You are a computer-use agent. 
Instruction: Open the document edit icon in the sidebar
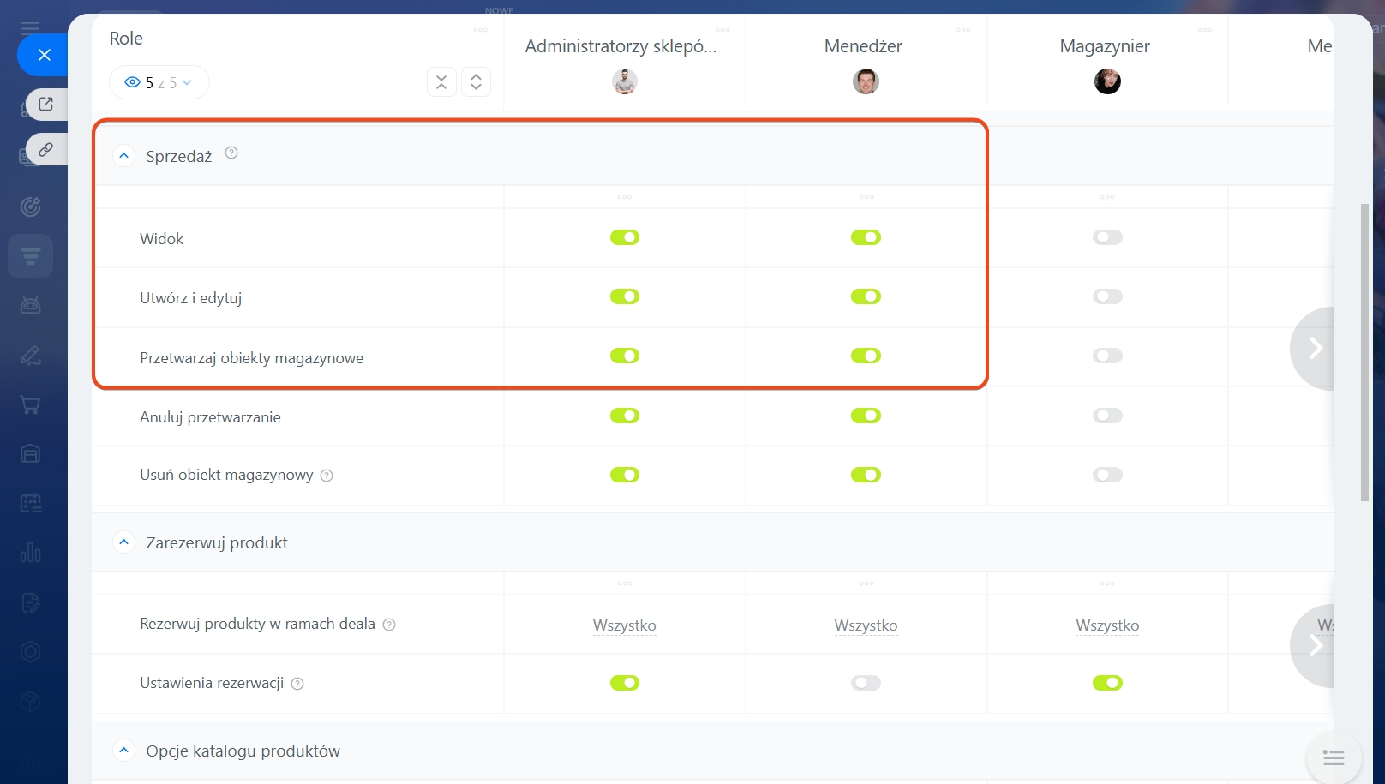click(31, 602)
